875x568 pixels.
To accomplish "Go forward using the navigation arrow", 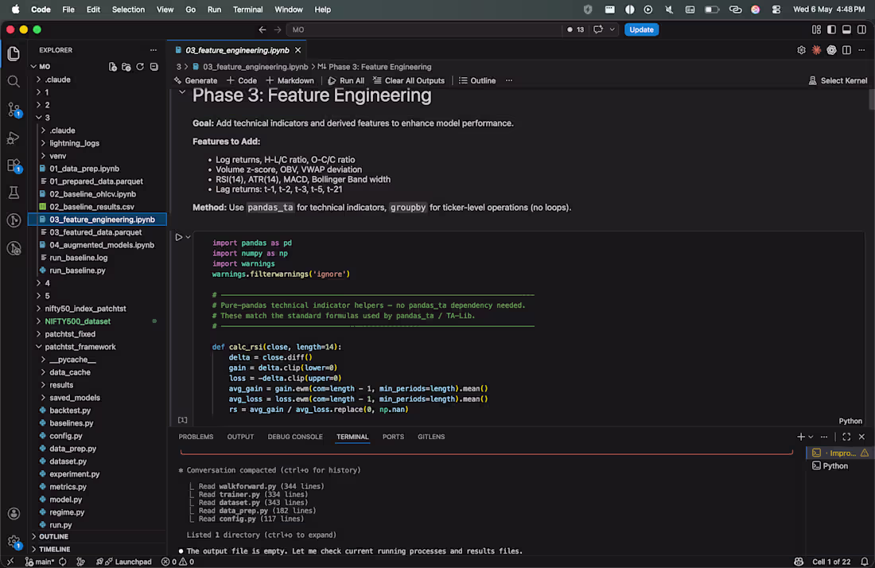I will pos(278,29).
